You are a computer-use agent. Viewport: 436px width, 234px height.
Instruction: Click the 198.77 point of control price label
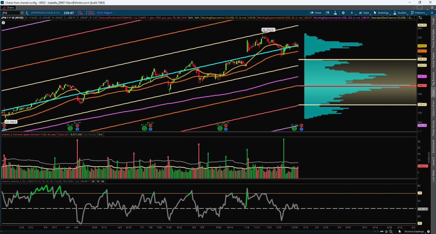coord(422,86)
